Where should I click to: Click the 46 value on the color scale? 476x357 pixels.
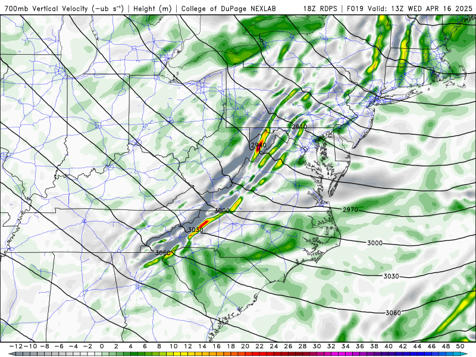pos(431,346)
